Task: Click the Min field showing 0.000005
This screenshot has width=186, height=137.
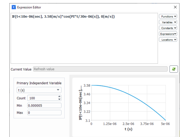Action: 44,105
